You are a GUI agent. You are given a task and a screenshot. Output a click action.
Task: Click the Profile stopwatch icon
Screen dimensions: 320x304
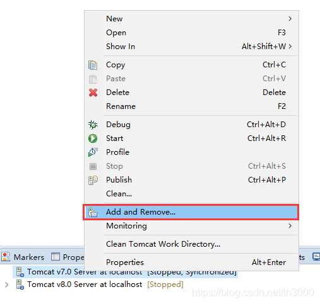click(93, 152)
